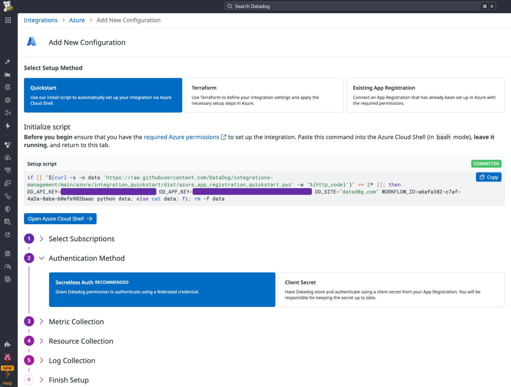This screenshot has height=387, width=511.
Task: Click the red user avatar icon
Action: (x=8, y=357)
